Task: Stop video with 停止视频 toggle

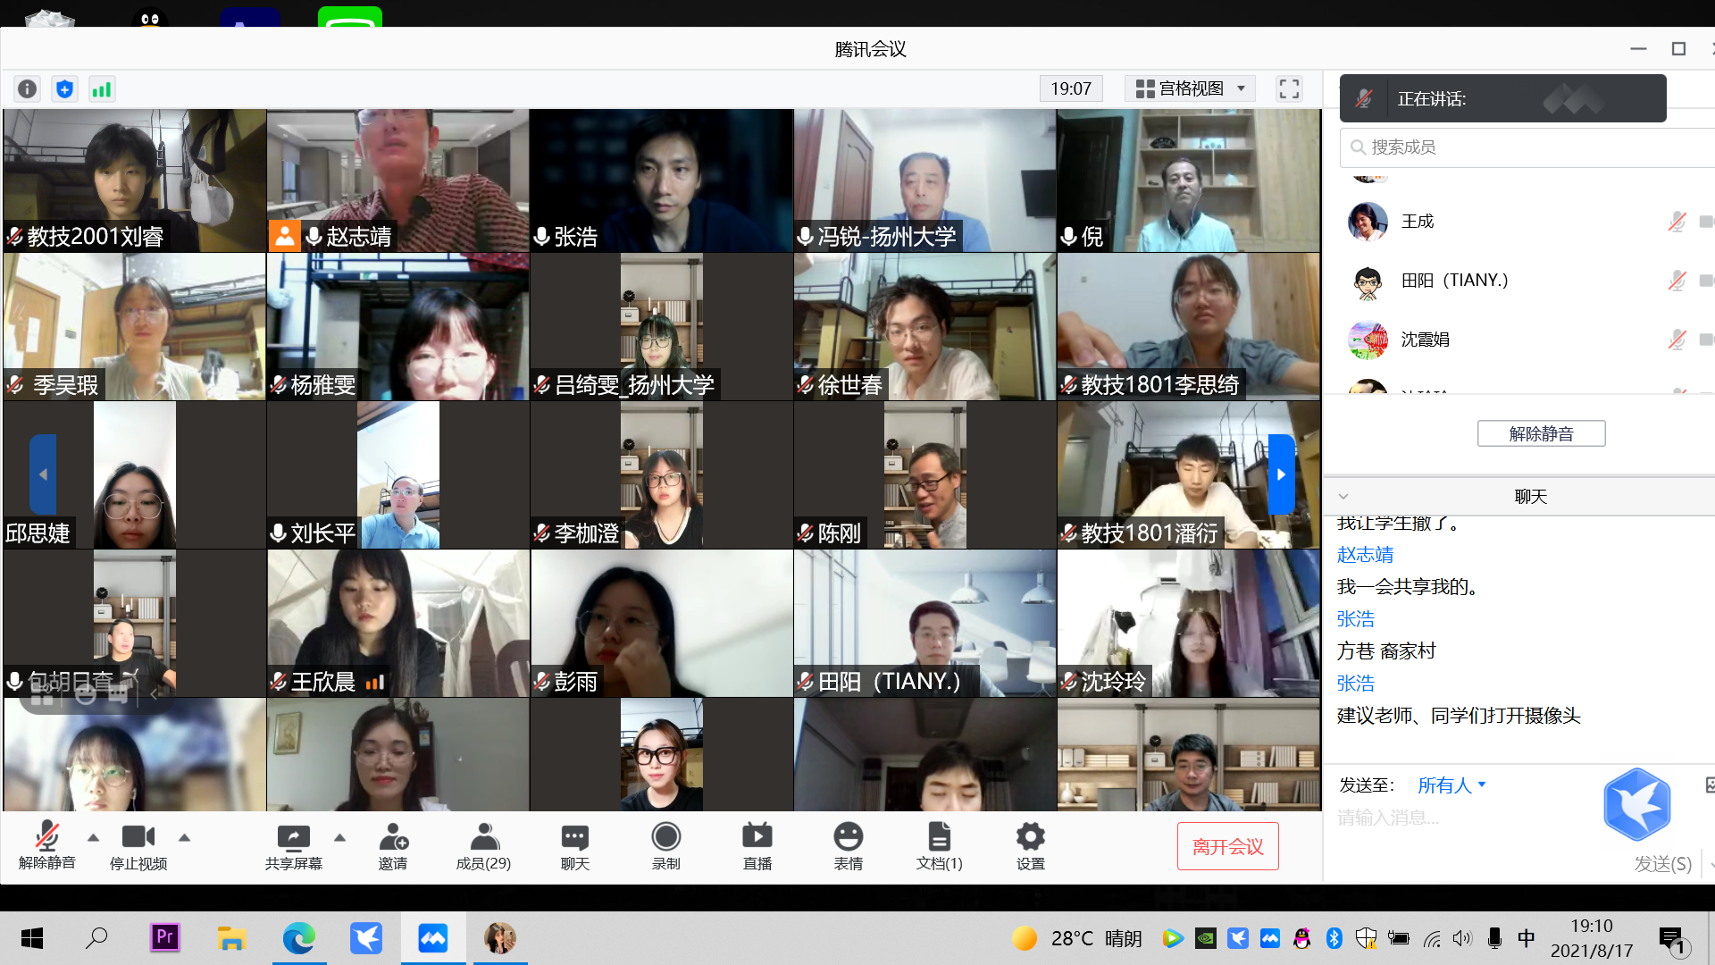Action: coord(138,845)
